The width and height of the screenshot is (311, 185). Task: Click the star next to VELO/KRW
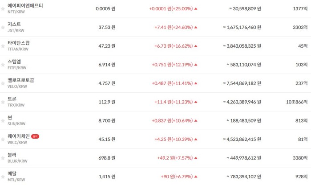tap(3, 83)
